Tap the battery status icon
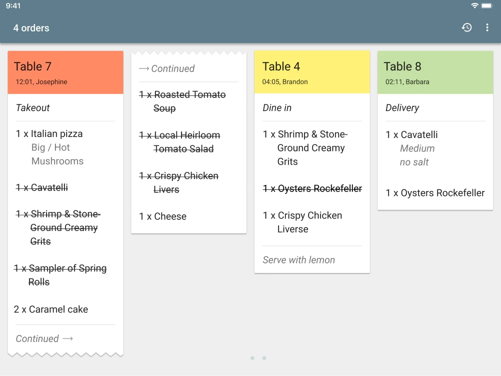This screenshot has width=501, height=376. 487,5
